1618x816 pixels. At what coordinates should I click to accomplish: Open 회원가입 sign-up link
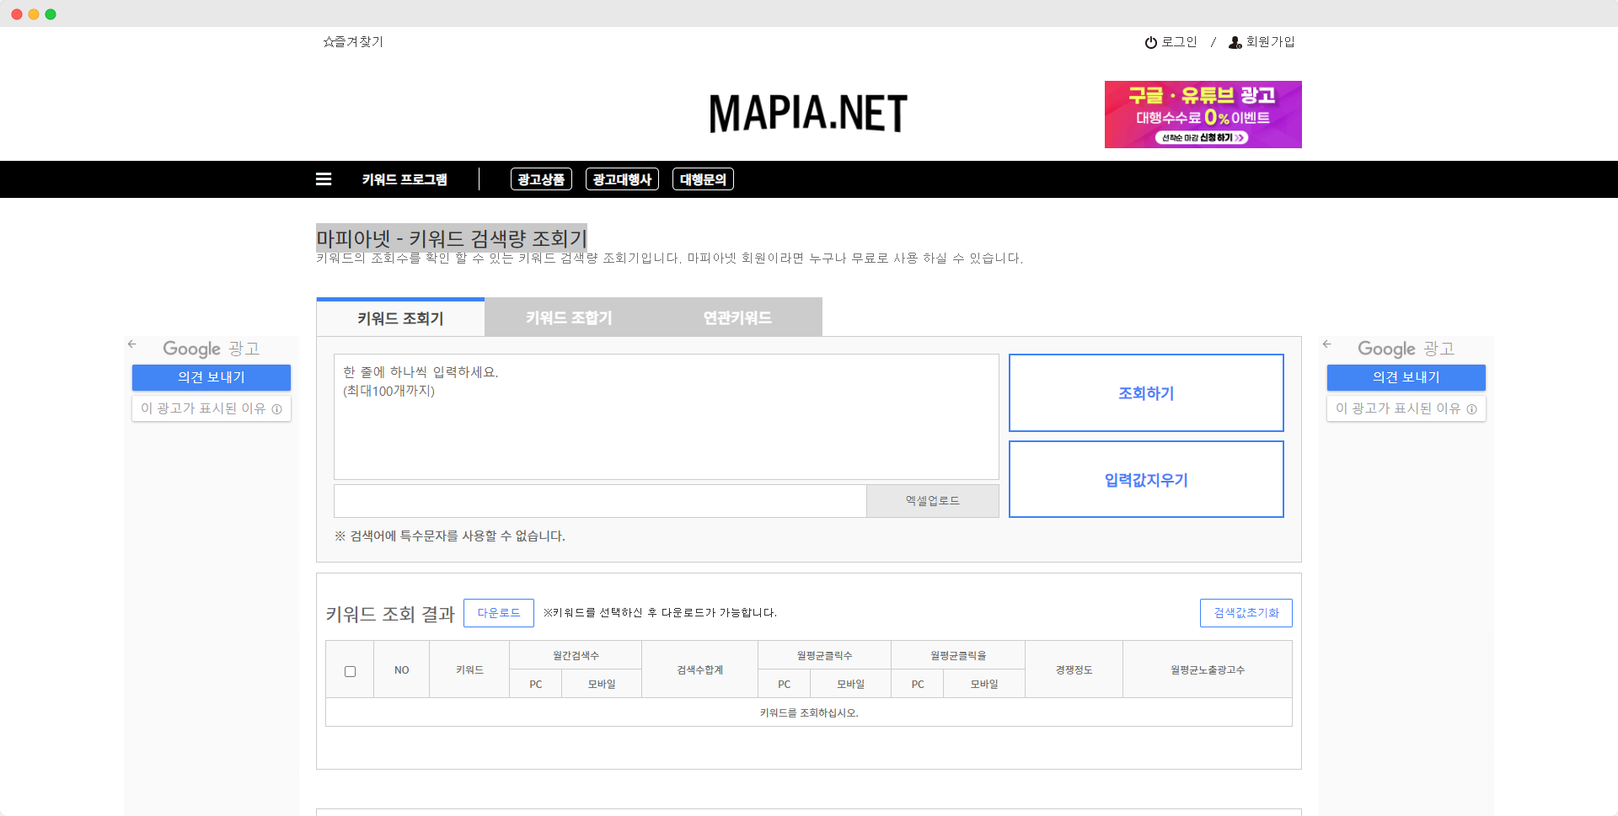1262,42
